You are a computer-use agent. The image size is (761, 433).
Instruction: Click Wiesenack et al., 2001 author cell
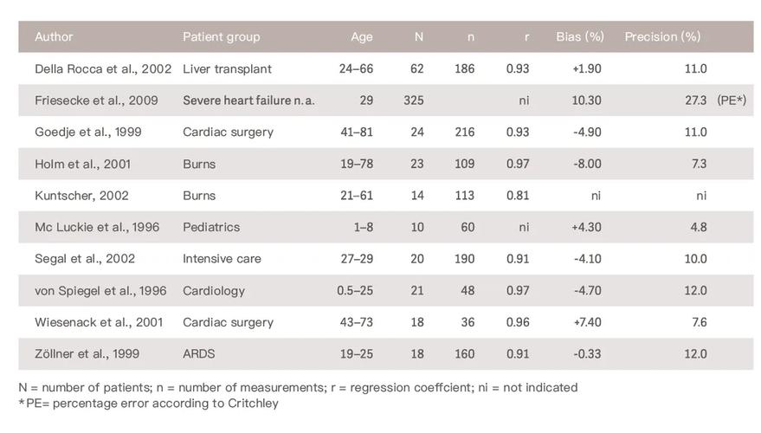pos(99,322)
